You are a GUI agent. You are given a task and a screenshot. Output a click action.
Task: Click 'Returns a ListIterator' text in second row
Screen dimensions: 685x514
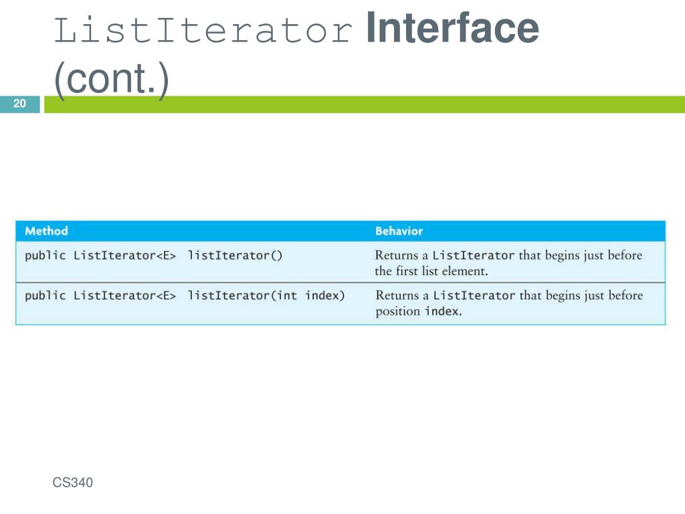tap(445, 295)
